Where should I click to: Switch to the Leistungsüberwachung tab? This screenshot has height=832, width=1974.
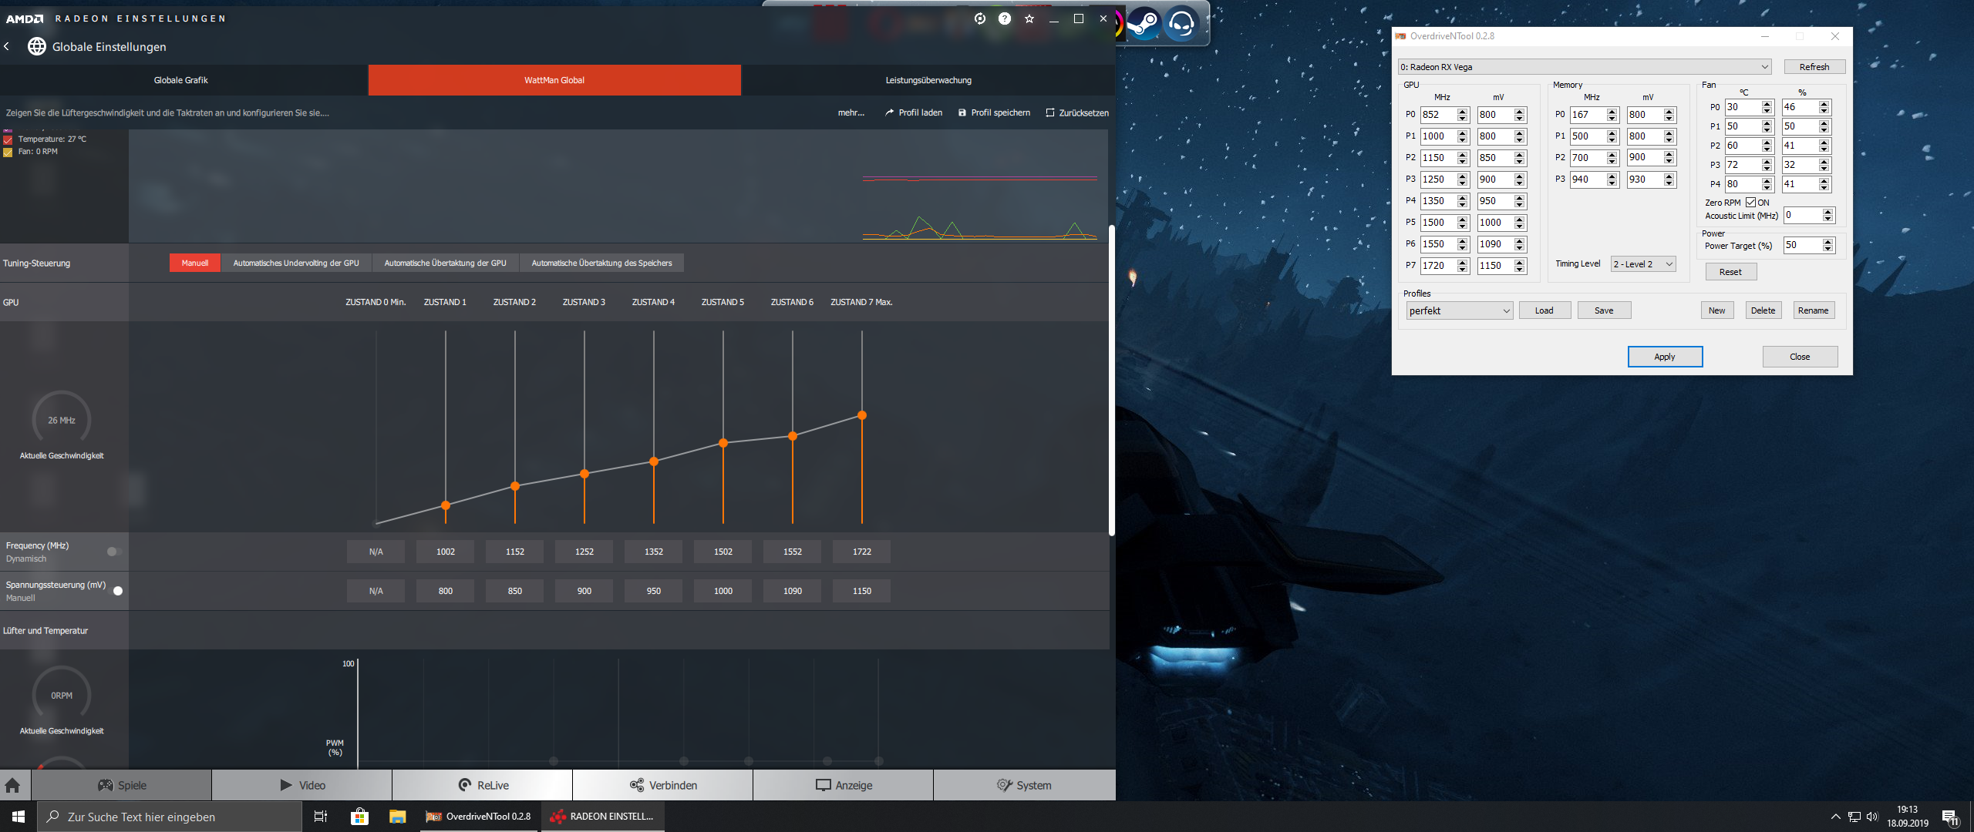928,80
